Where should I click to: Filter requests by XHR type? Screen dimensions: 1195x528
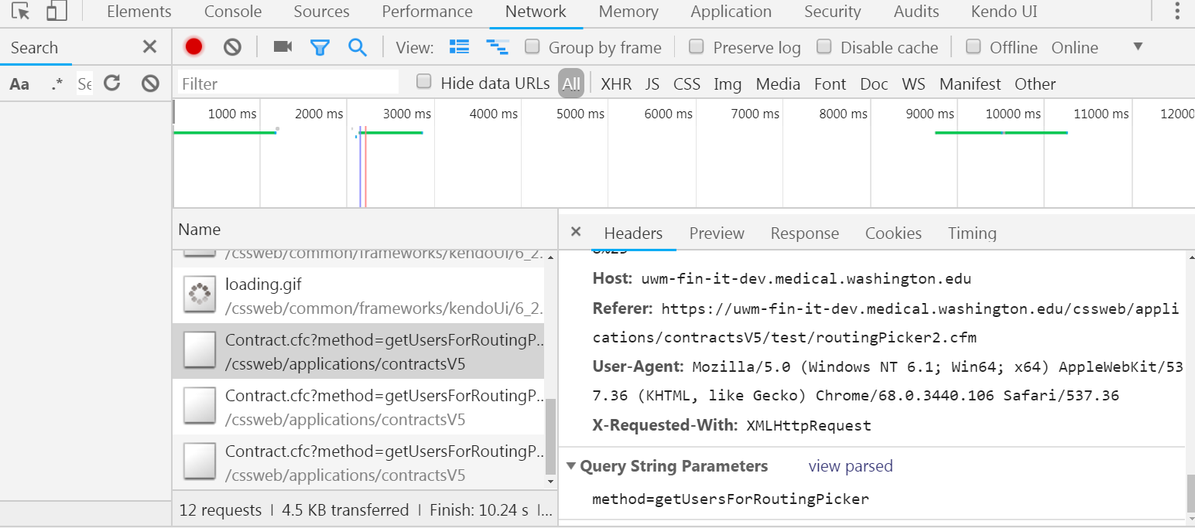coord(616,83)
